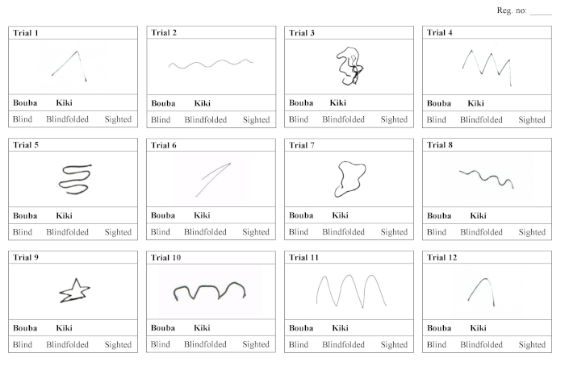Choose Blindfolded for Trial 2

(x=206, y=120)
